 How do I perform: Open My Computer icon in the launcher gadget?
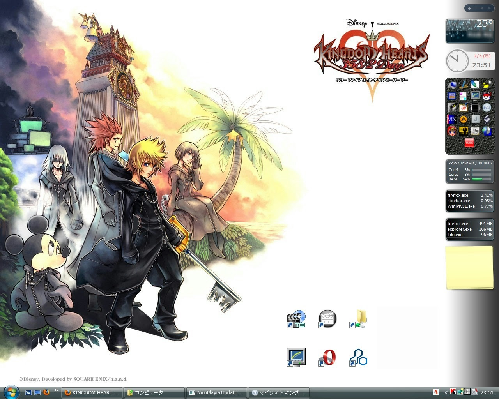point(452,86)
